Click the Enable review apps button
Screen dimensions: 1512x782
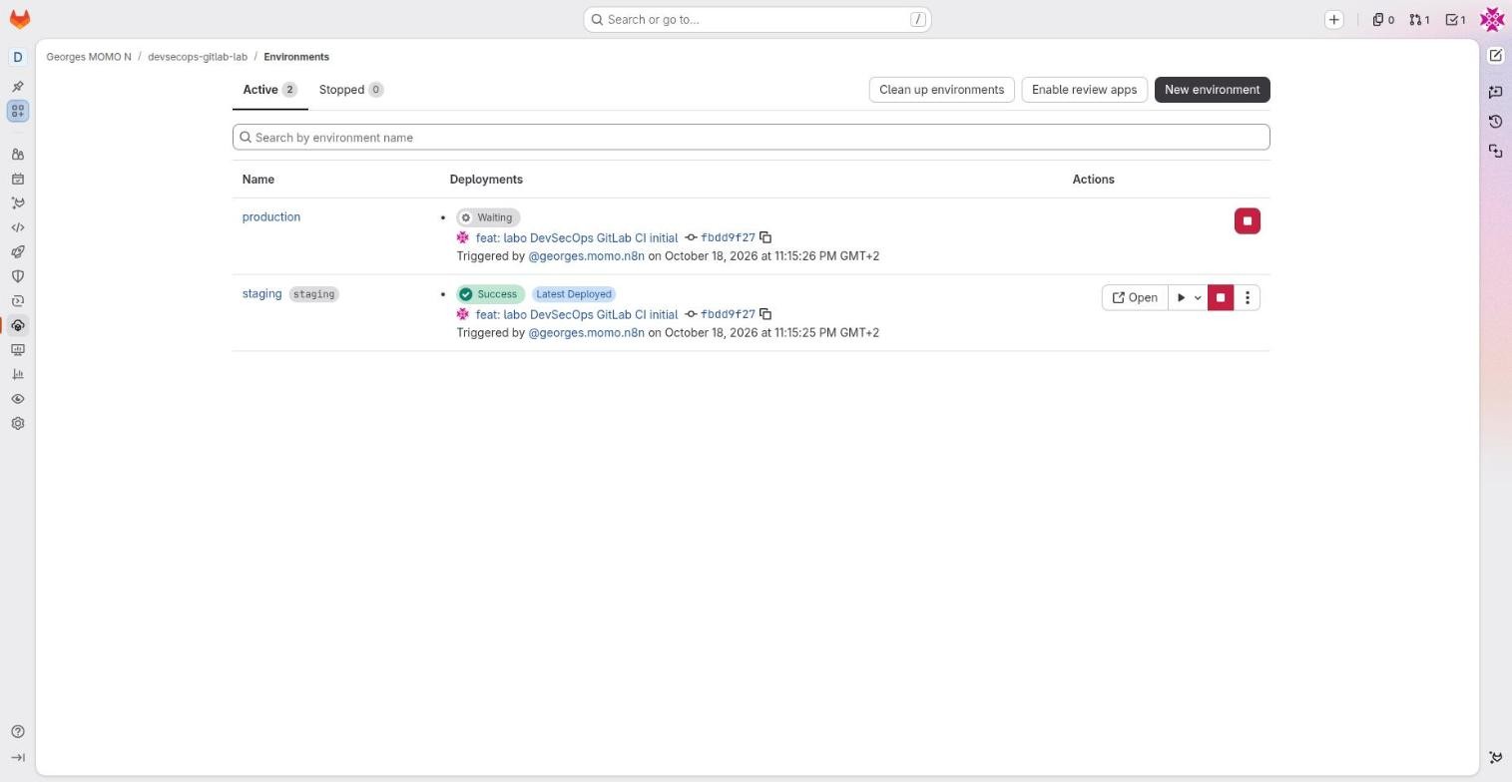(1084, 90)
